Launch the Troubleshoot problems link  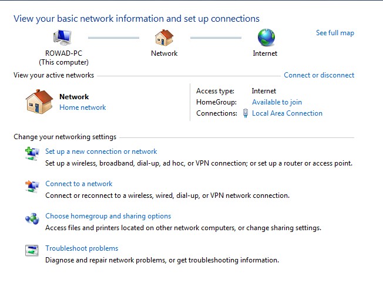pyautogui.click(x=82, y=248)
